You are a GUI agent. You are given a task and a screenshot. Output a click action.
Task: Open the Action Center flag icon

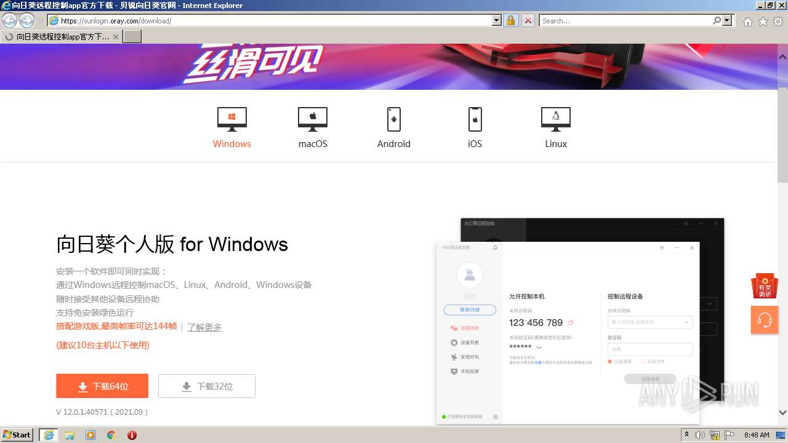pyautogui.click(x=729, y=435)
